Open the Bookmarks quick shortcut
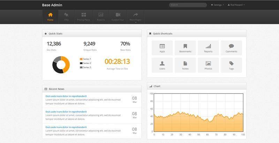The image size is (279, 143). [x=185, y=48]
